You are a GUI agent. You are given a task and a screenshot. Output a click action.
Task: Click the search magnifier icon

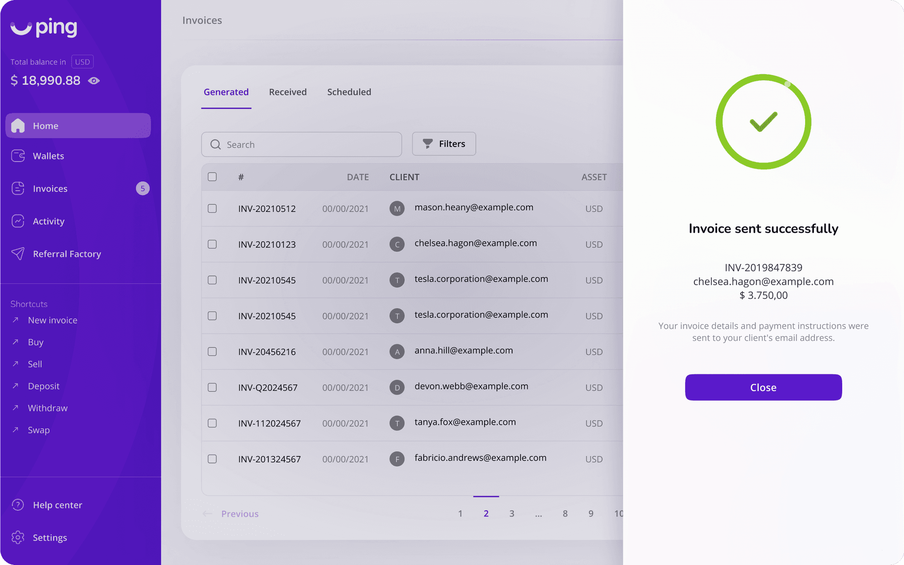pos(216,144)
